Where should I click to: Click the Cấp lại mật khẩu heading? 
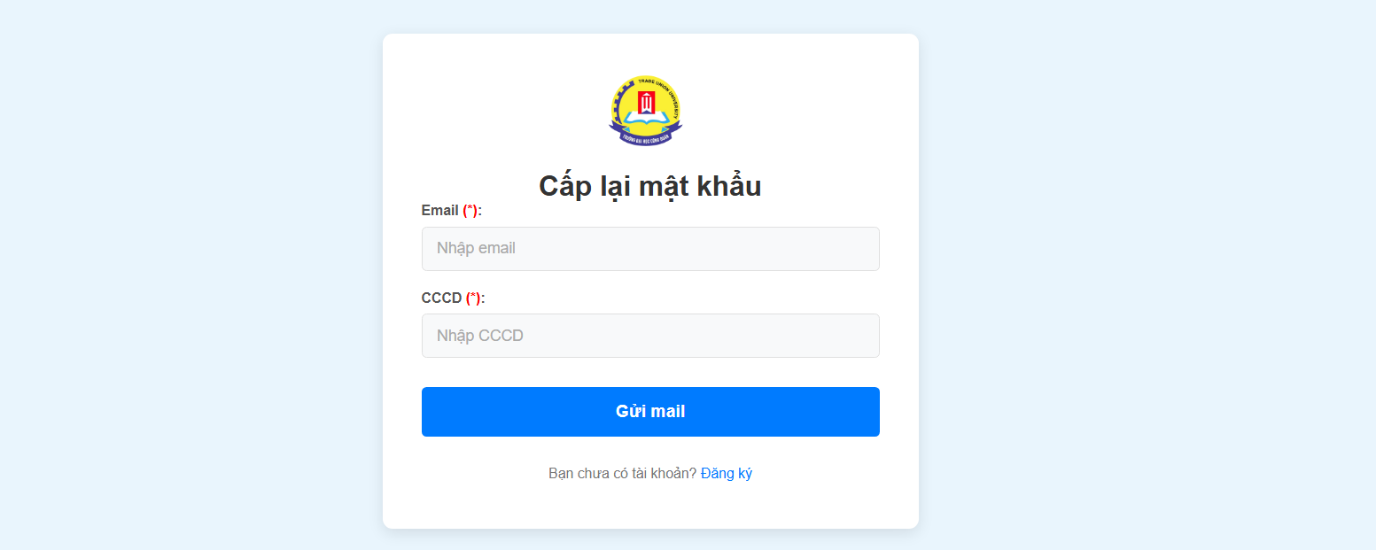[650, 186]
